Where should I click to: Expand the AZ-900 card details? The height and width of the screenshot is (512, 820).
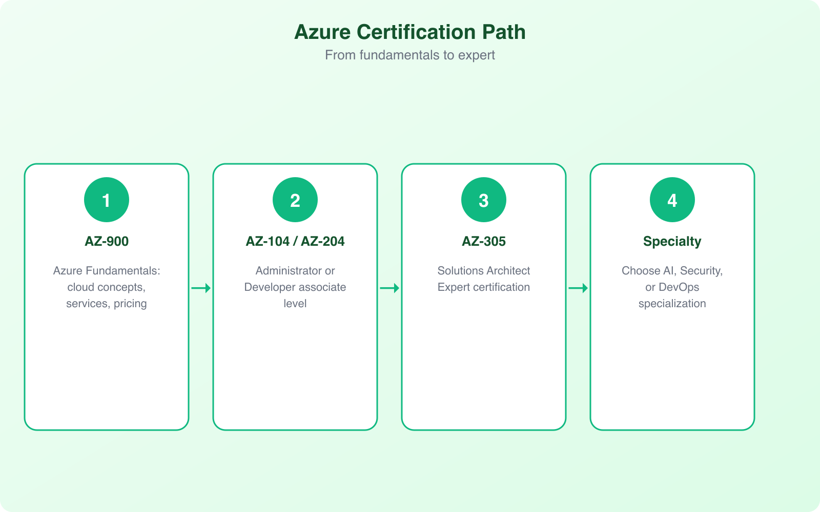(106, 295)
